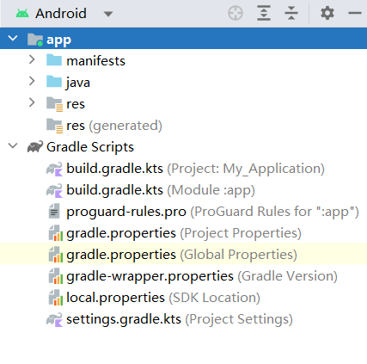367x364 pixels.
Task: Click the Gradle Scripts elephant icon
Action: pos(35,147)
